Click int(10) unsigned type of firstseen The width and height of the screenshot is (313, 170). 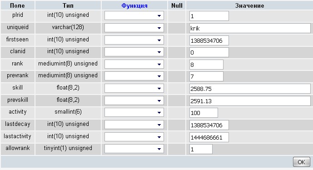[x=68, y=40]
